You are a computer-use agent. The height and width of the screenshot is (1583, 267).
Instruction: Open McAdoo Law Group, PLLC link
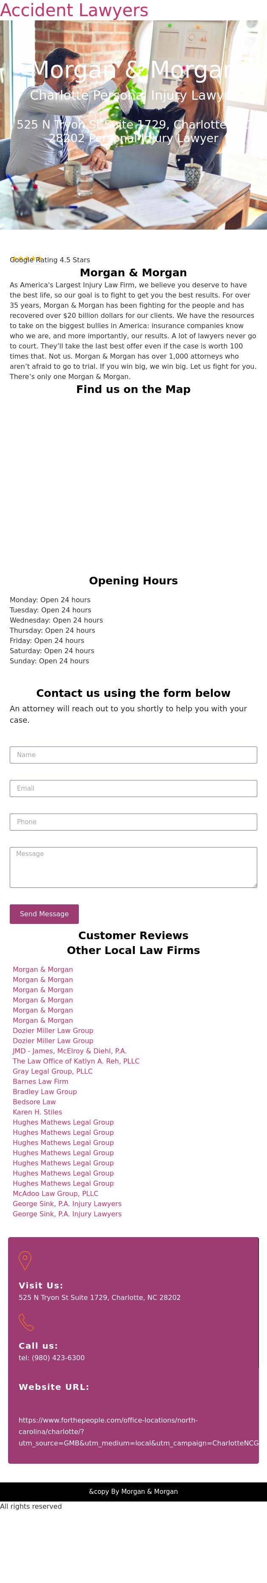pos(55,1193)
